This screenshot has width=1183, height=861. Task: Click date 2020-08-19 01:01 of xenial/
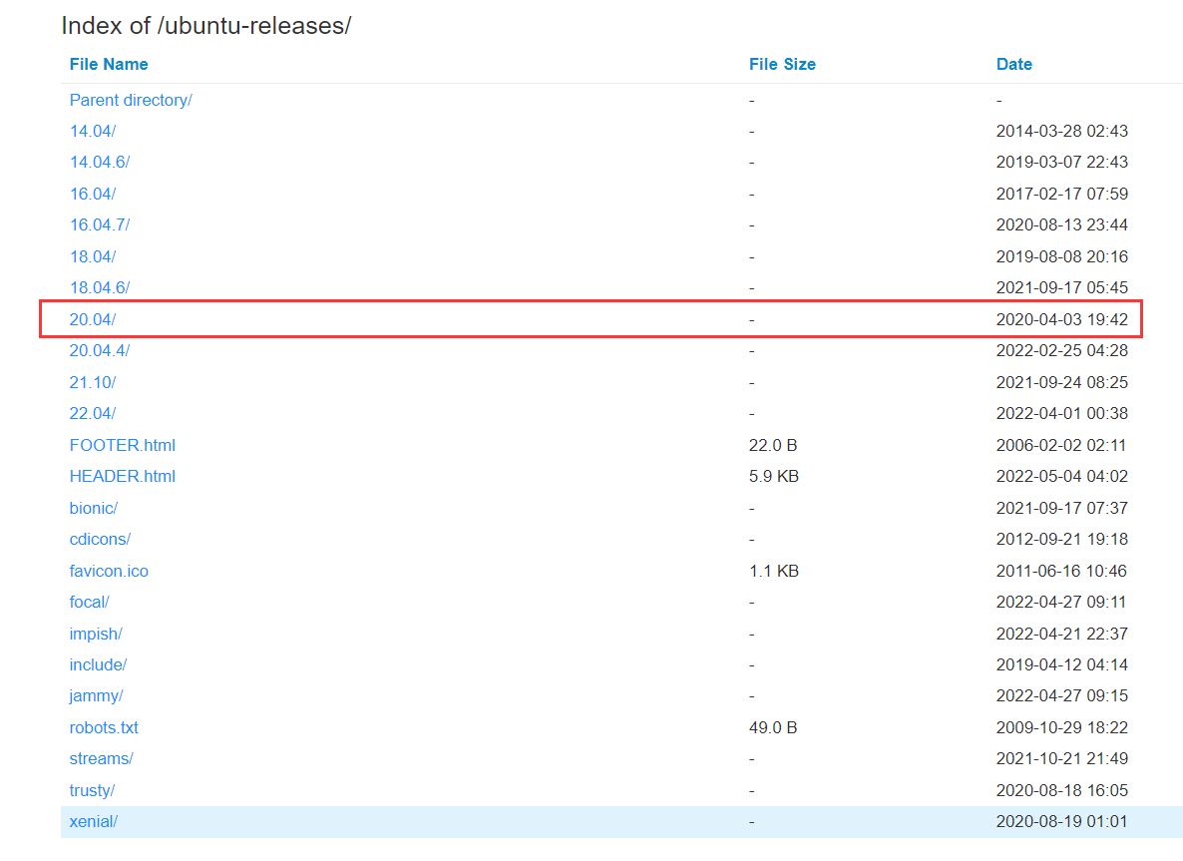tap(1061, 821)
